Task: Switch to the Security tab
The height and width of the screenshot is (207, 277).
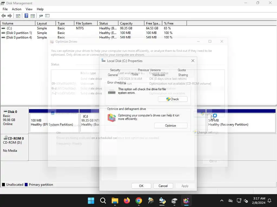Action: (115, 70)
